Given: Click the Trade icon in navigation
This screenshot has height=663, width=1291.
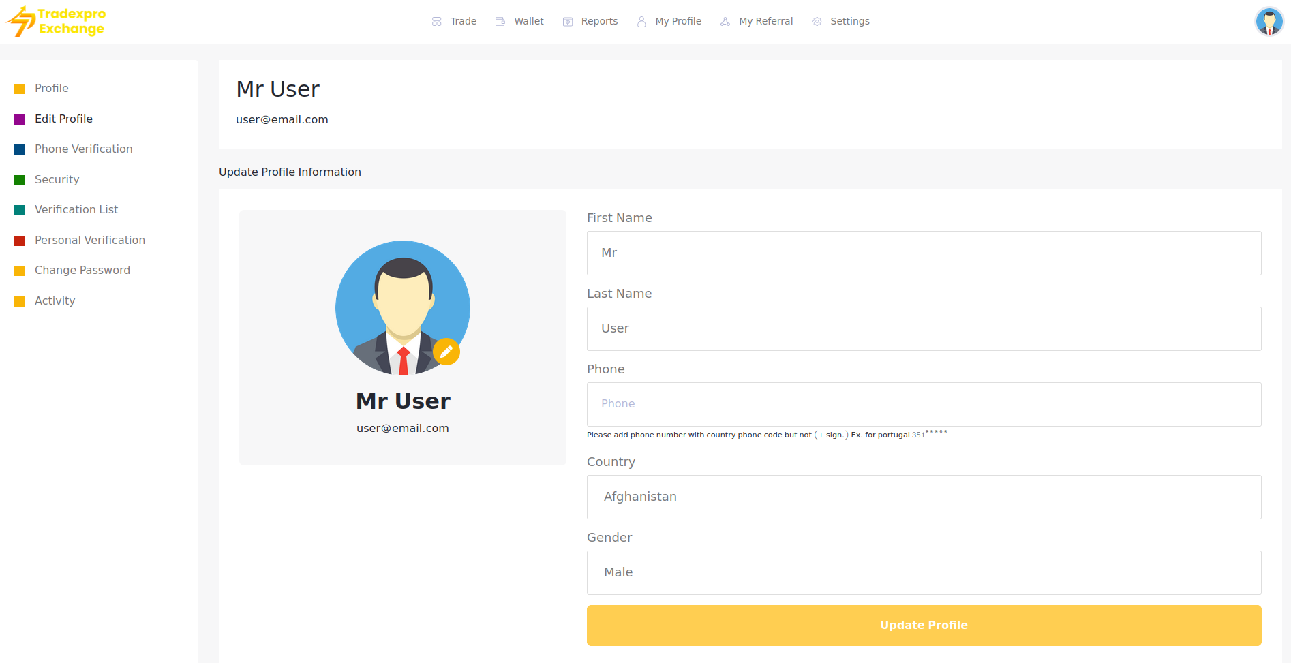Looking at the screenshot, I should tap(437, 22).
